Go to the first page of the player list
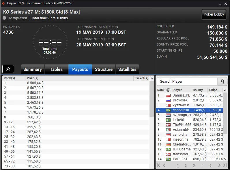This screenshot has width=230, height=170. click(x=158, y=165)
